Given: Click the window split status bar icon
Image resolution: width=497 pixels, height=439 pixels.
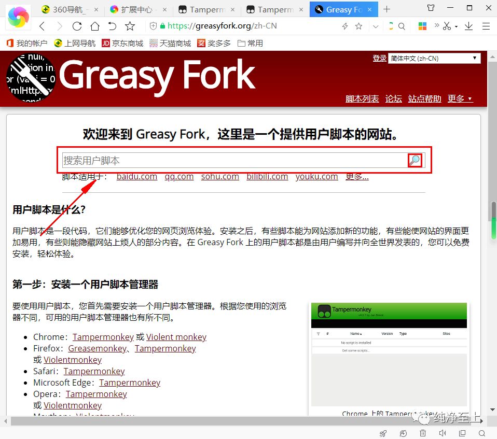Looking at the screenshot, I should coord(462,433).
